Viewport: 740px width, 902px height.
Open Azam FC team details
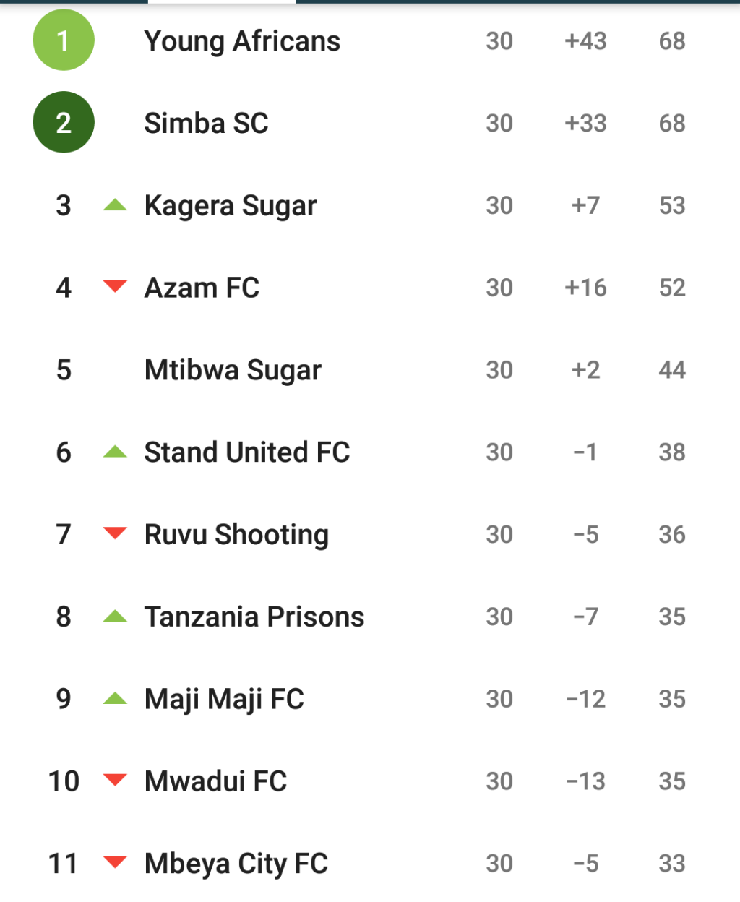[202, 288]
